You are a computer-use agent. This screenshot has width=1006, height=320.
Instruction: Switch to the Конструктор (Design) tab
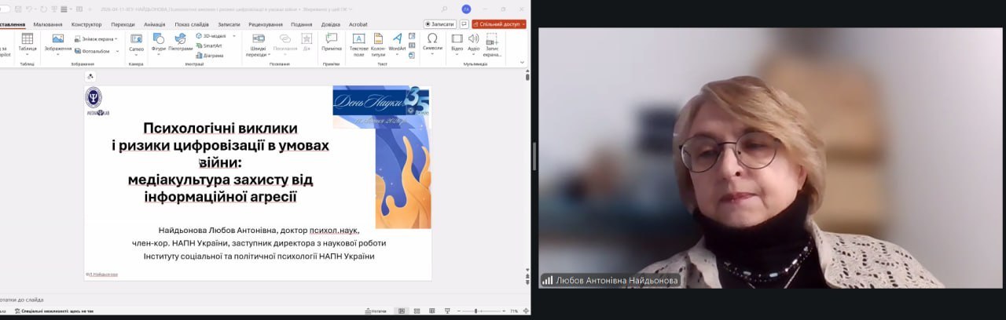pos(86,24)
